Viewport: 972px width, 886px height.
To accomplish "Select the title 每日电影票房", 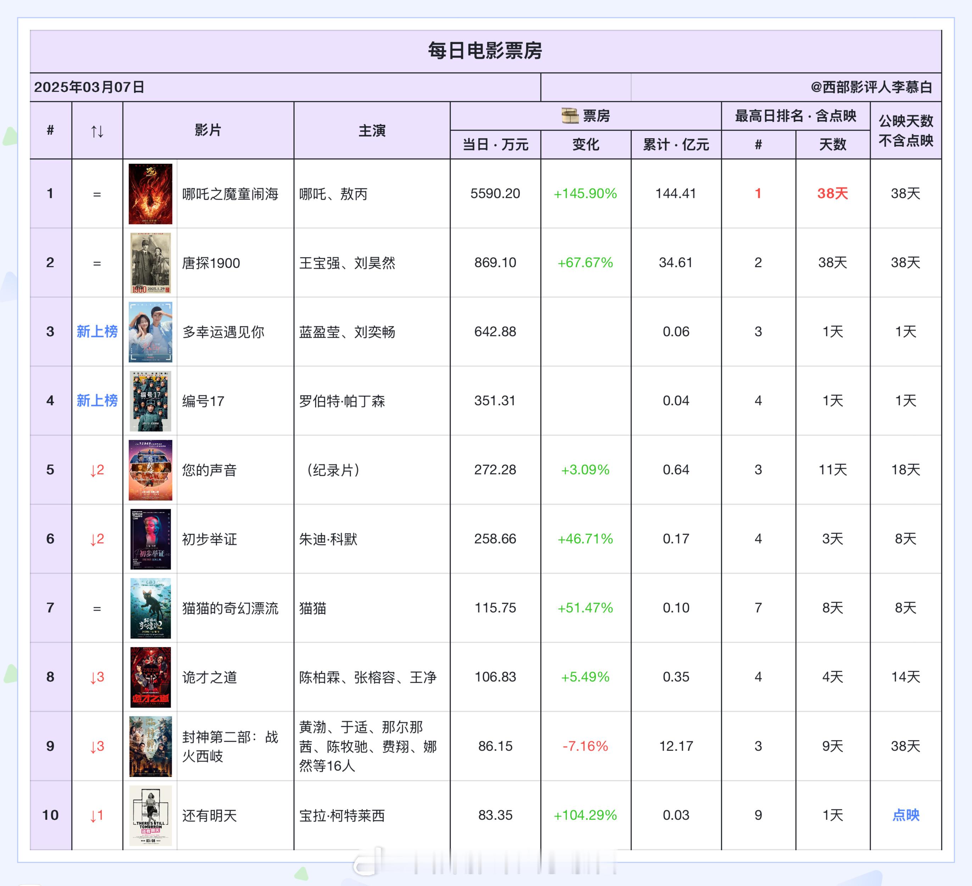I will pyautogui.click(x=485, y=51).
